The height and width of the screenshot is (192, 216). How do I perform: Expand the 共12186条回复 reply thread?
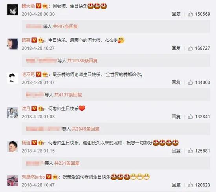[x=82, y=60]
